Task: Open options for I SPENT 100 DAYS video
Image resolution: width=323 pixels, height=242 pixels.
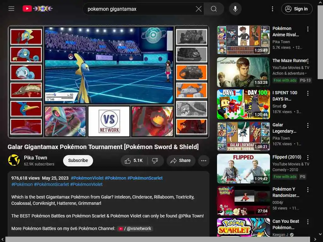Action: pyautogui.click(x=308, y=93)
